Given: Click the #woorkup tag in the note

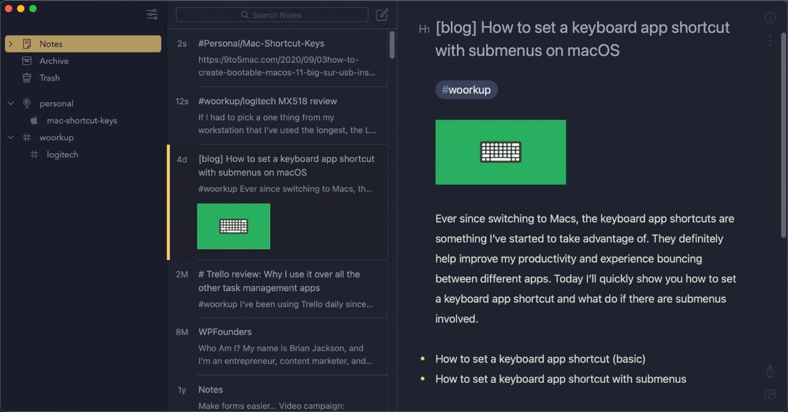Looking at the screenshot, I should click(x=466, y=89).
